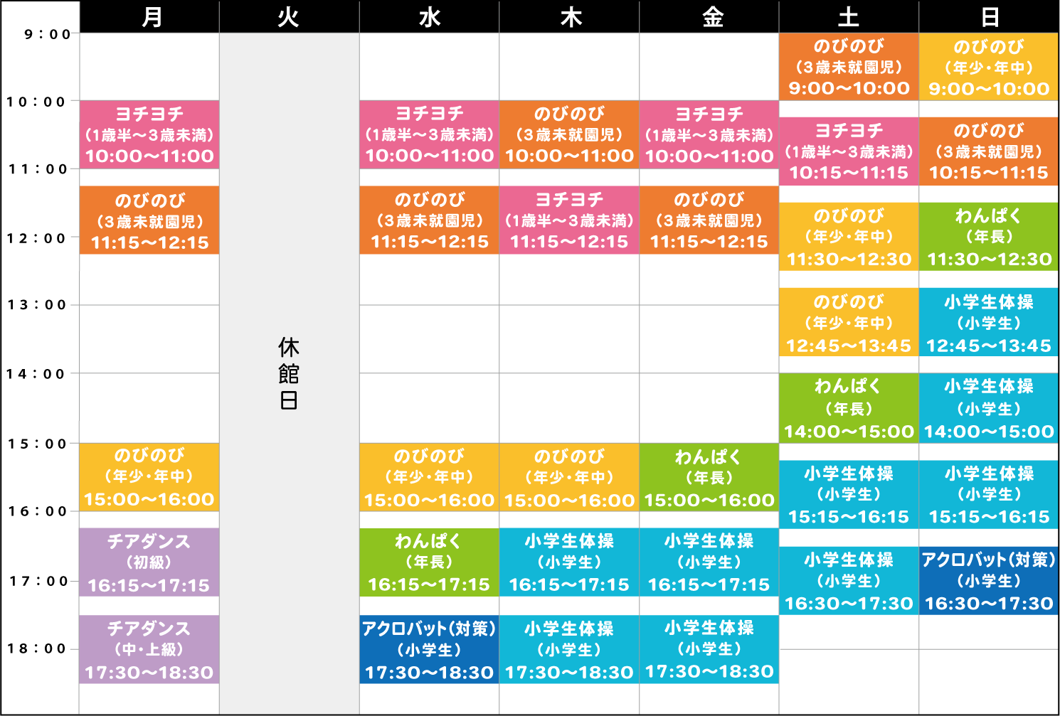Open Wednesday のびのび 15:00〜16:00 class
1060x716 pixels.
click(429, 477)
